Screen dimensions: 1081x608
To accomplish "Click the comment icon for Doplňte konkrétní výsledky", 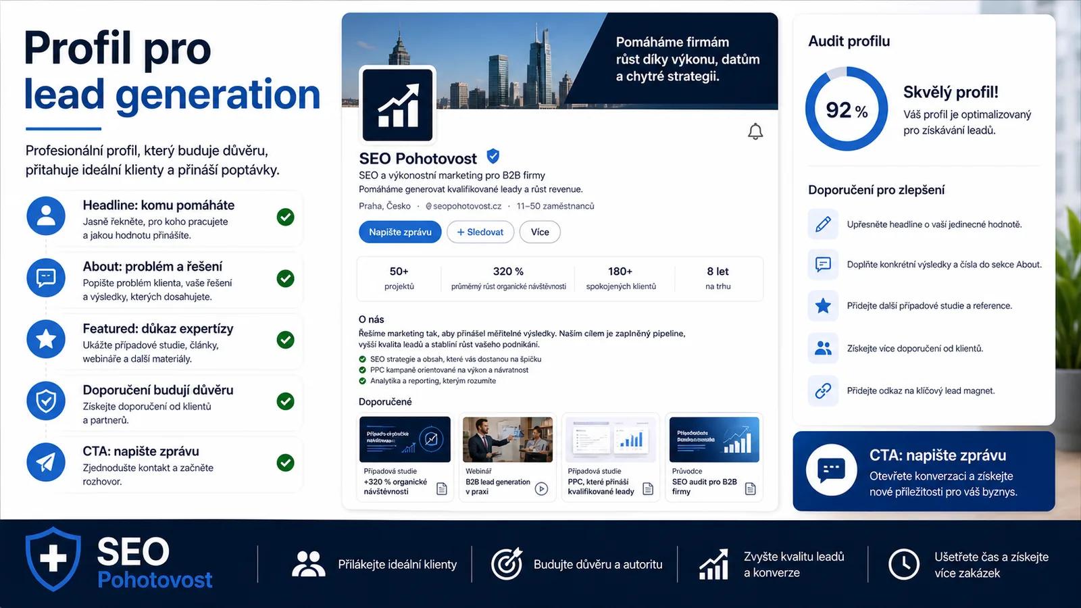I will tap(823, 264).
